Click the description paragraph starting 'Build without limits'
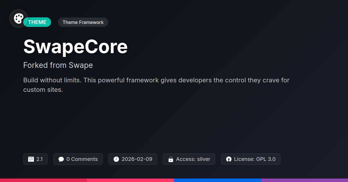The image size is (348, 182). click(156, 85)
